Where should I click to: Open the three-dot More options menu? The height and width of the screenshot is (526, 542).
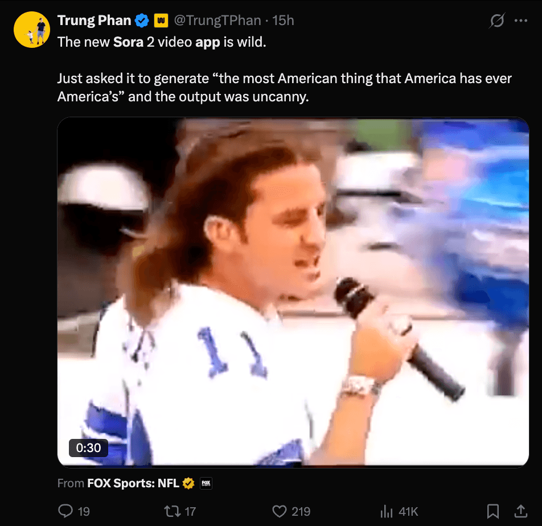[520, 21]
